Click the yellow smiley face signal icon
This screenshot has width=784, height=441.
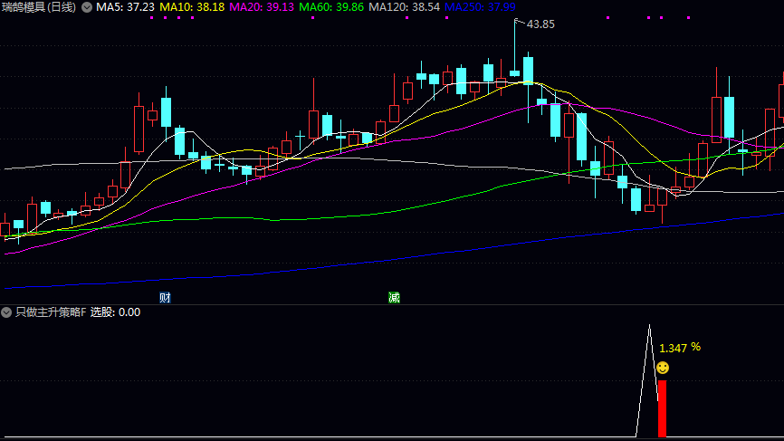(663, 368)
